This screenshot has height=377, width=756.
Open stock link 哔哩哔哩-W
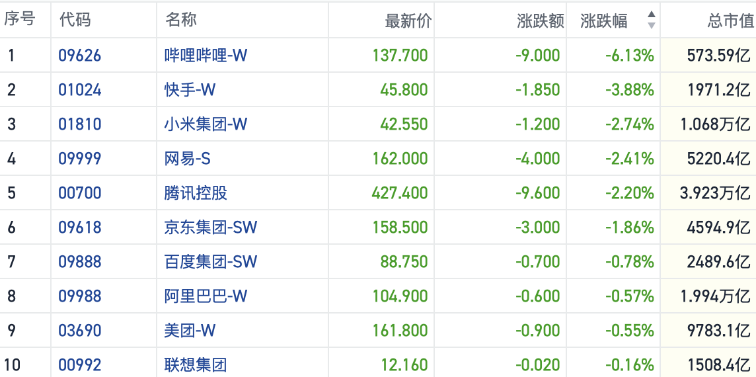(206, 55)
